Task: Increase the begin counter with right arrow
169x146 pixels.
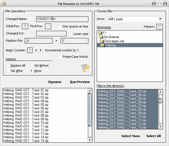Action: pos(41,50)
